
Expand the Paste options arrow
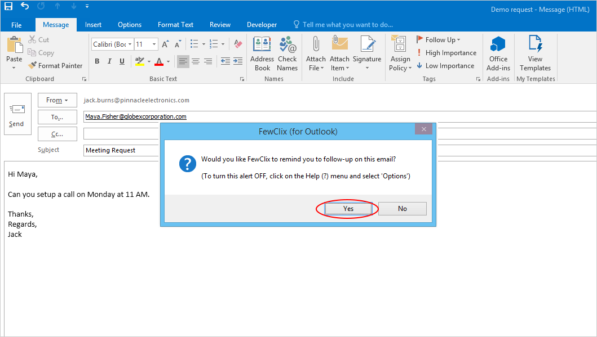point(14,68)
